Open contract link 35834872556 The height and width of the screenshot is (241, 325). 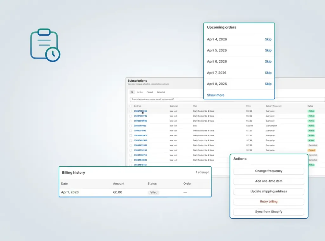pos(141,145)
